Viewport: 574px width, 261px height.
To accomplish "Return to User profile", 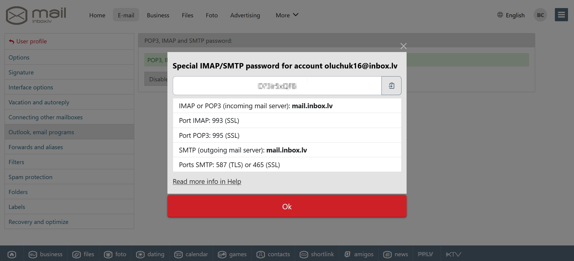I will click(x=69, y=41).
